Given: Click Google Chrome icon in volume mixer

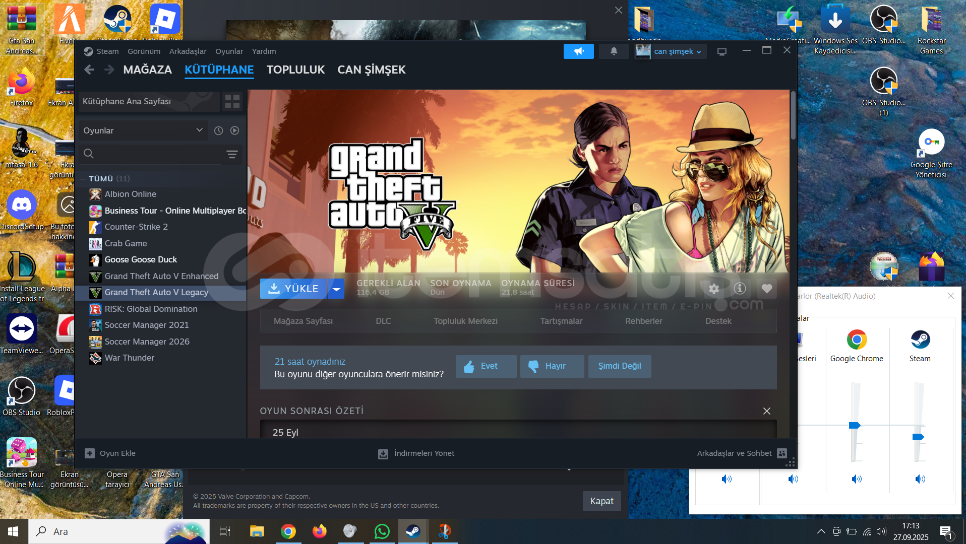Looking at the screenshot, I should (x=857, y=339).
